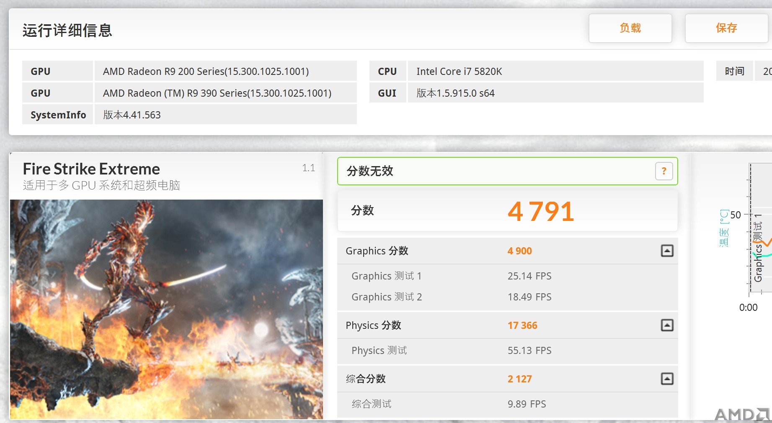Click the Fire Strike Extreme thumbnail image

point(166,309)
